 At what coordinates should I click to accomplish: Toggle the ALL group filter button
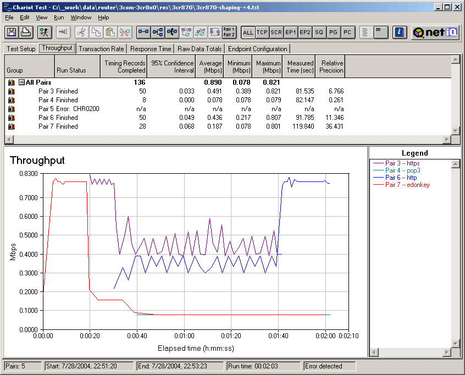pos(248,32)
